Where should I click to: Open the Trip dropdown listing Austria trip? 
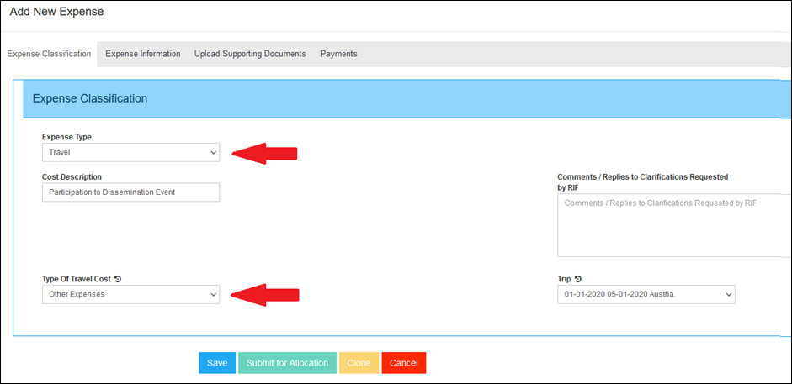(x=646, y=295)
